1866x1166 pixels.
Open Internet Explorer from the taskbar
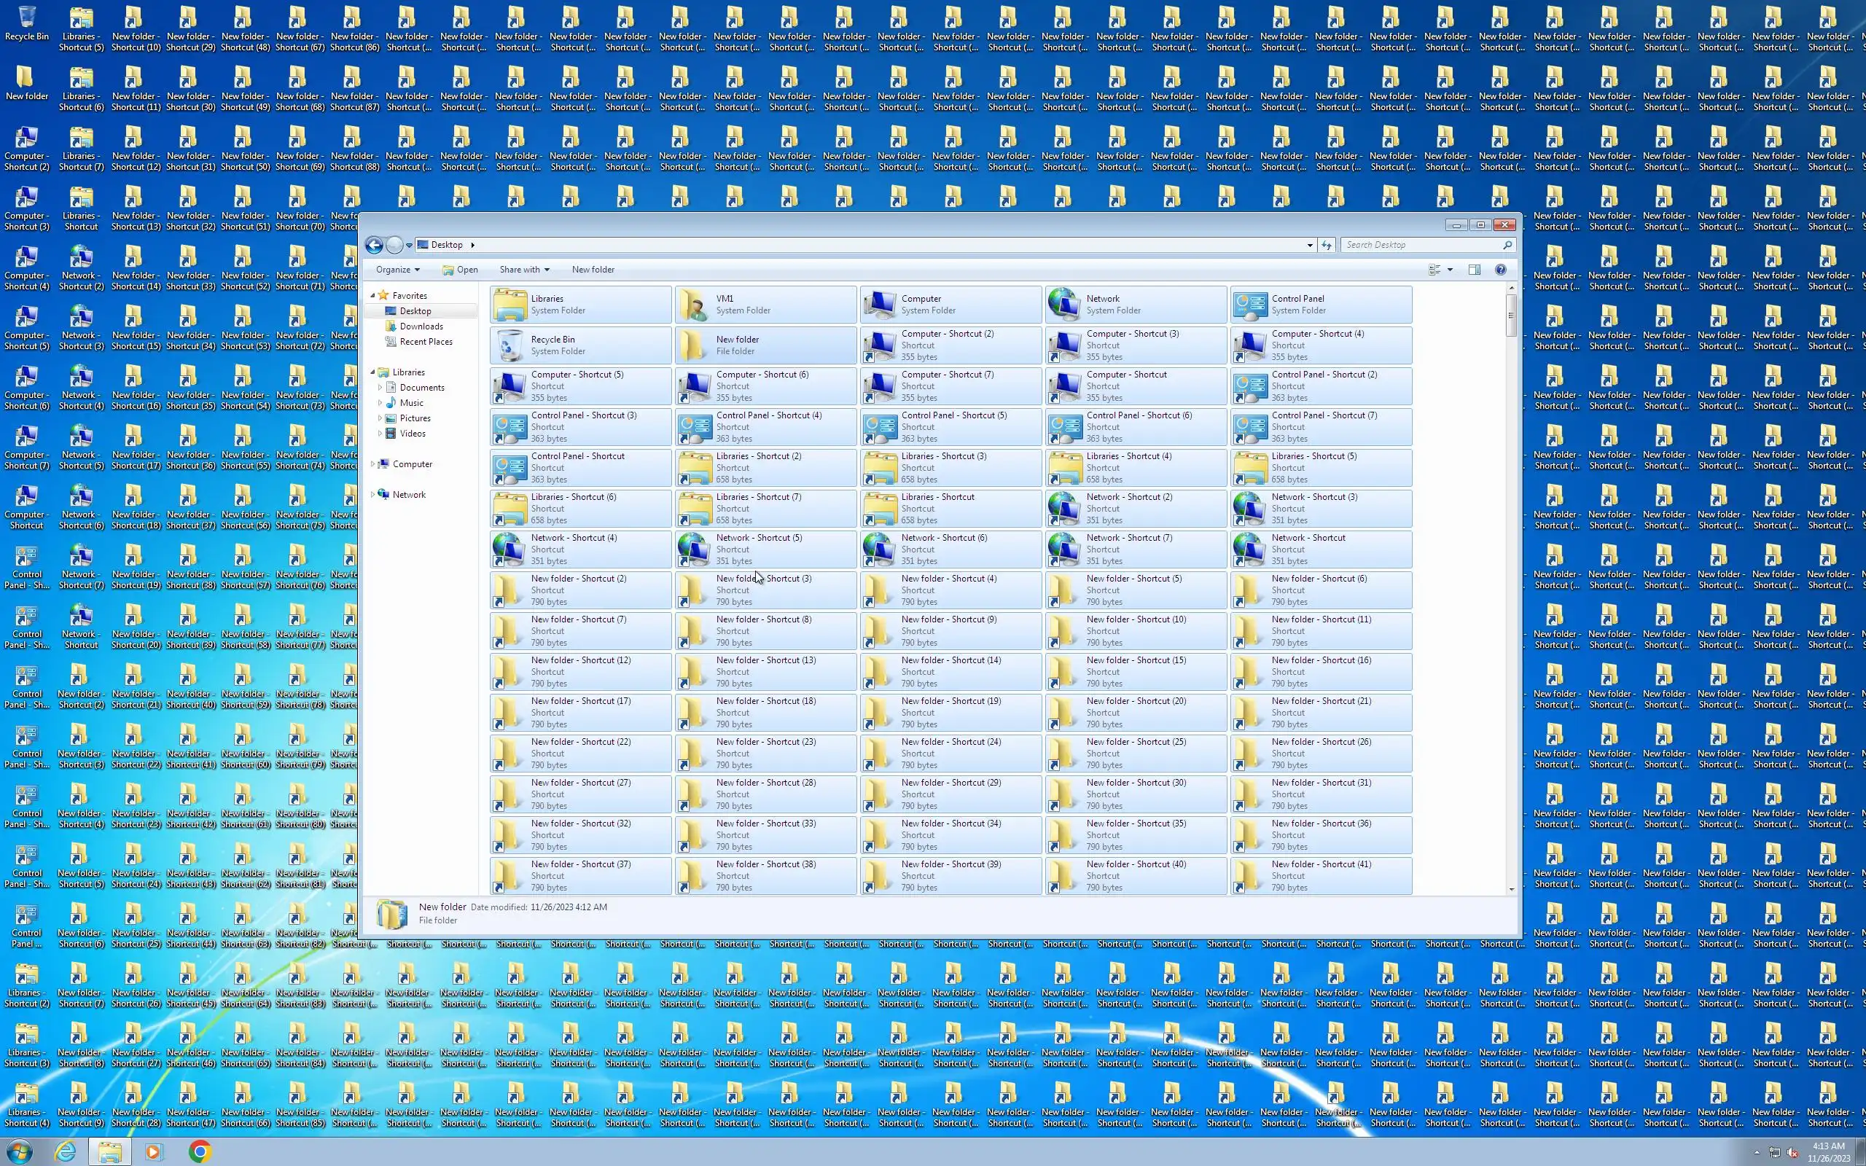pyautogui.click(x=66, y=1151)
